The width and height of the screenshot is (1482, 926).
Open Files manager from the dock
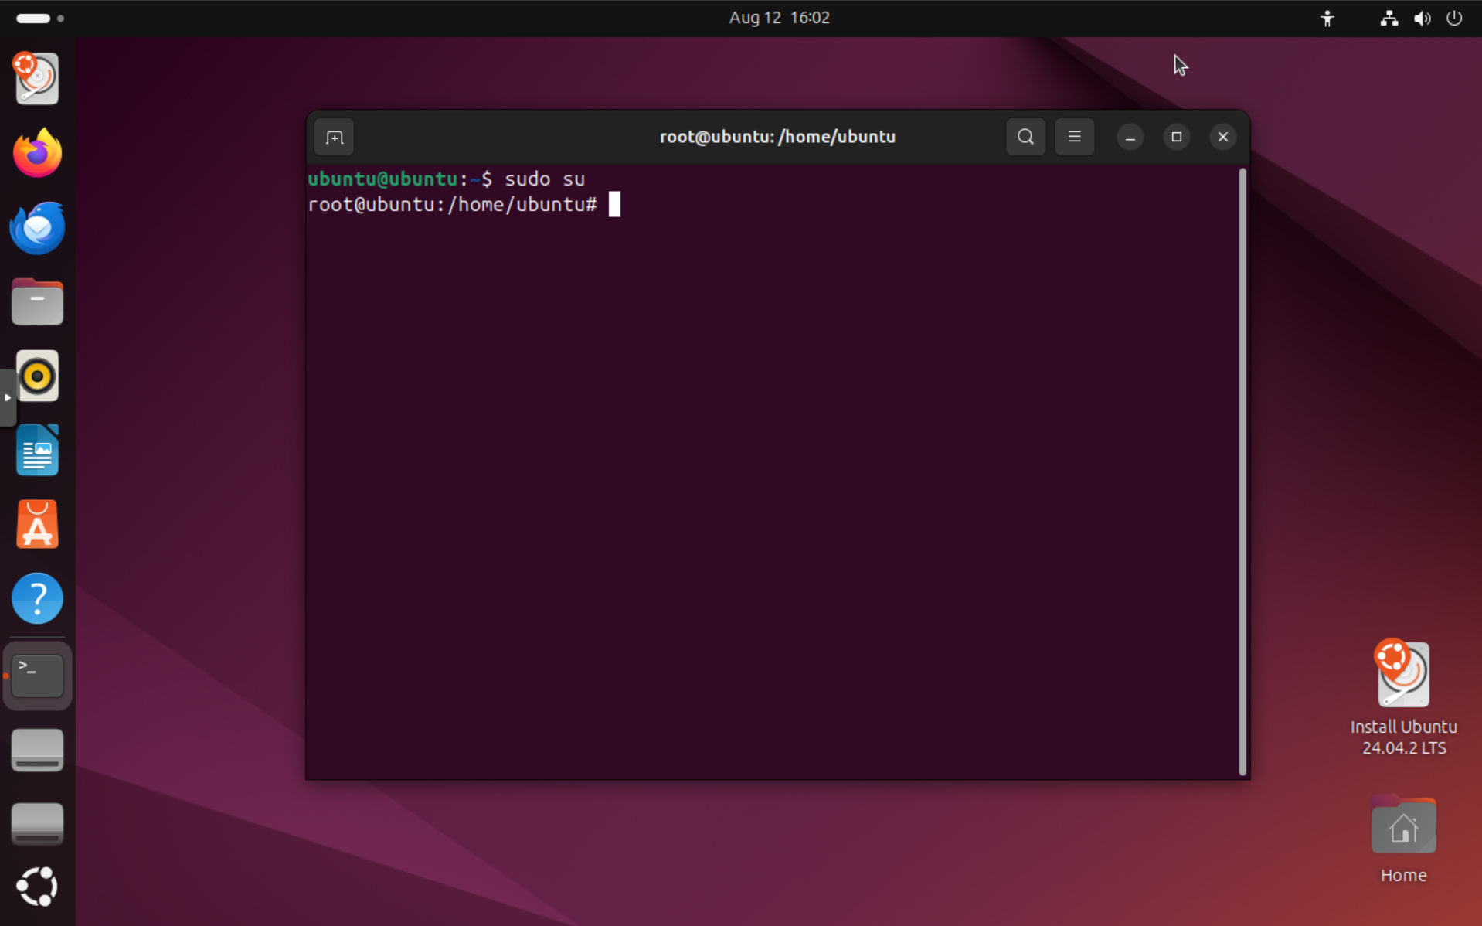[x=37, y=302]
